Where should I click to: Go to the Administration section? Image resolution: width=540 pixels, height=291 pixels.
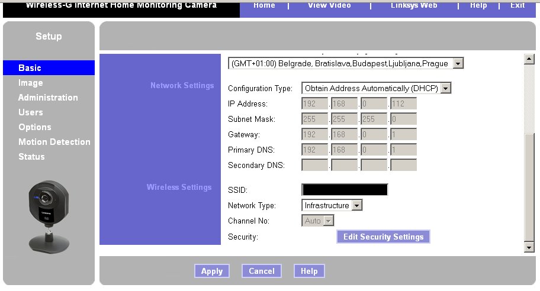click(48, 98)
